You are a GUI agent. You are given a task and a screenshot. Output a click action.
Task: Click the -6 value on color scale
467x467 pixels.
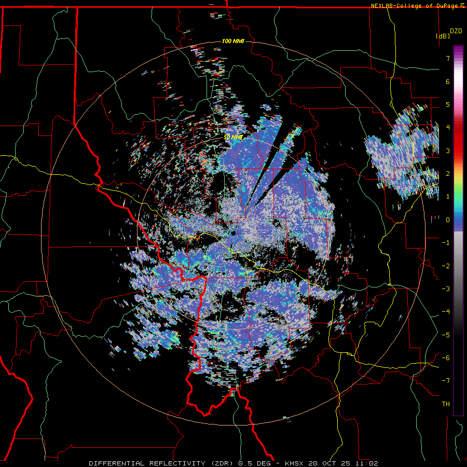click(x=446, y=358)
